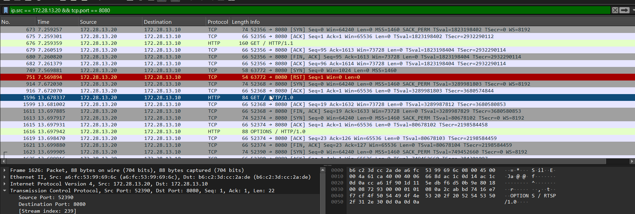Image resolution: width=635 pixels, height=214 pixels.
Task: Sort packets by the Time column
Action: 57,22
